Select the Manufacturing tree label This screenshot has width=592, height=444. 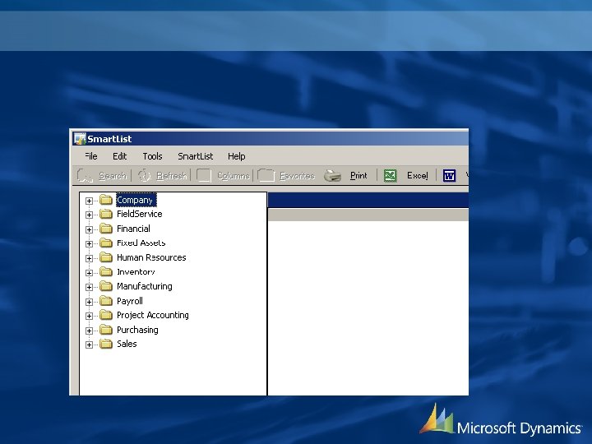[x=145, y=286]
